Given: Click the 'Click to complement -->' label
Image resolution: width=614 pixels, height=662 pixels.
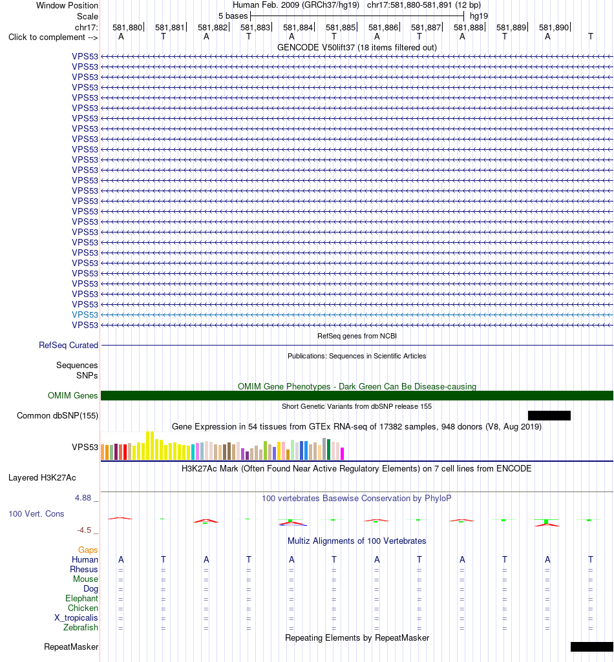Looking at the screenshot, I should (x=53, y=37).
